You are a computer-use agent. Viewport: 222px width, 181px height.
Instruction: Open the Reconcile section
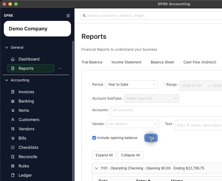(x=28, y=157)
